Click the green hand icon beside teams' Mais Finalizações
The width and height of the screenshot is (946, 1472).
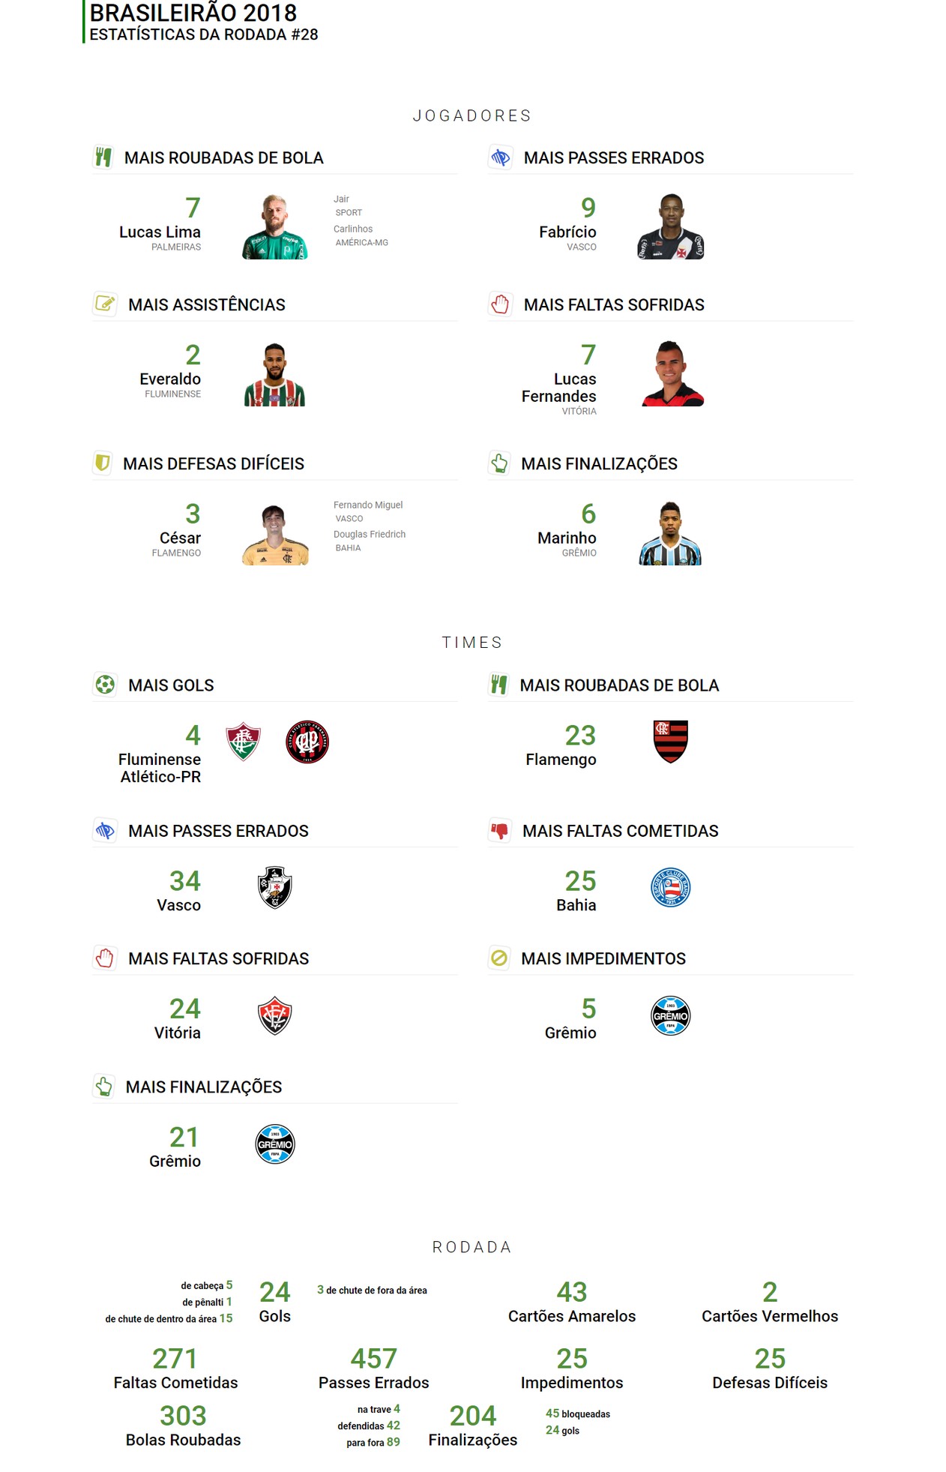pos(104,1087)
